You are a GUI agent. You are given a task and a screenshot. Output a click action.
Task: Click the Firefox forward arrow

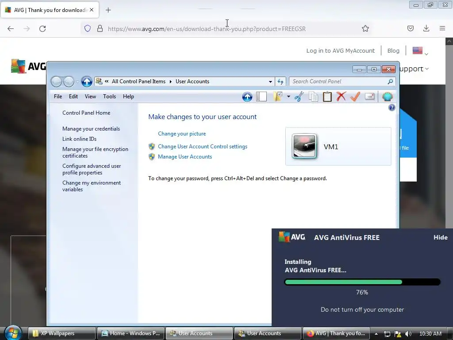(x=27, y=29)
